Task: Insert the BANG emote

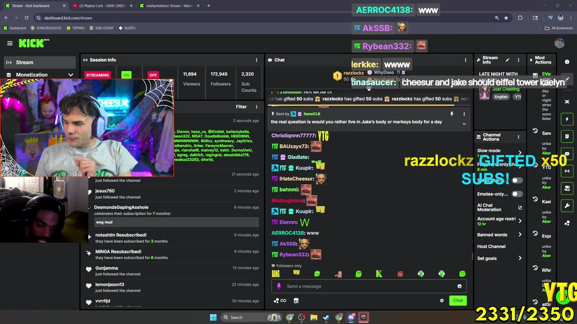Action: point(276,274)
